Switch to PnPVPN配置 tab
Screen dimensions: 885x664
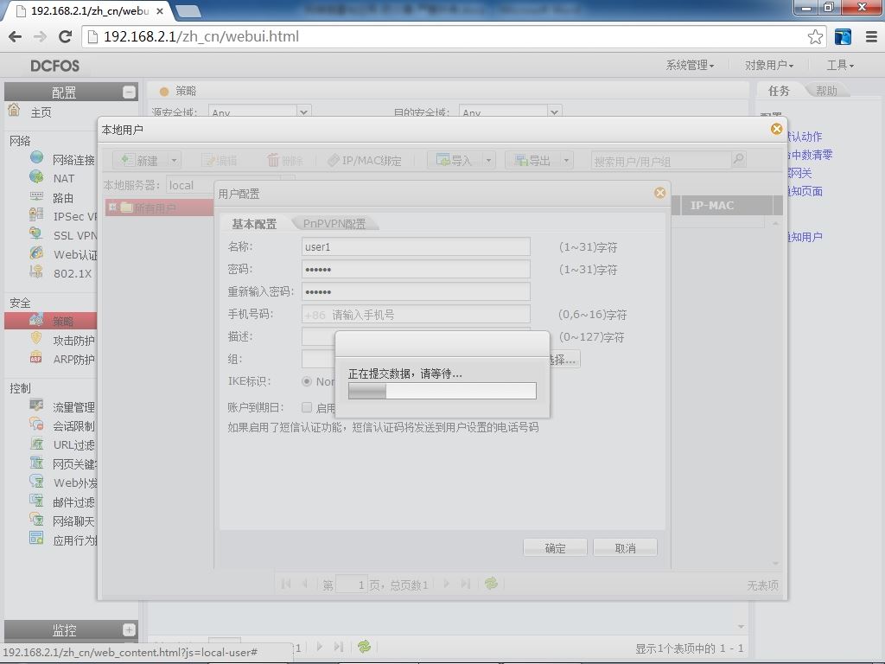334,224
